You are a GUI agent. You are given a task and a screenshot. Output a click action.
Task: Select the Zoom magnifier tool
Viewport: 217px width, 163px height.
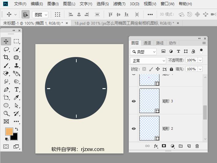(x=6, y=113)
